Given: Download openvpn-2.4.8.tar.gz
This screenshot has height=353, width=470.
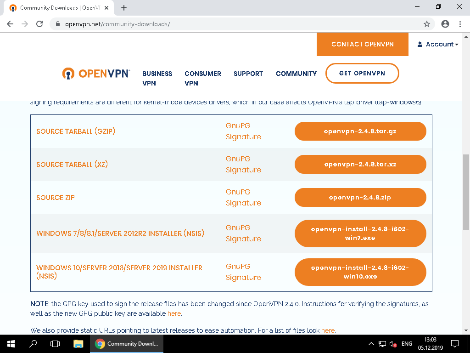Looking at the screenshot, I should [x=360, y=131].
